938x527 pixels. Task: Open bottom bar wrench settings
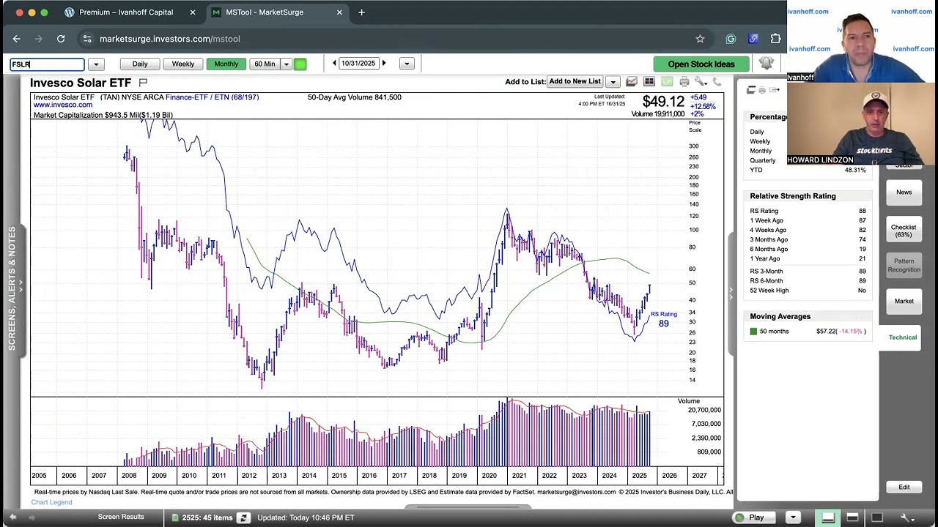(x=907, y=517)
